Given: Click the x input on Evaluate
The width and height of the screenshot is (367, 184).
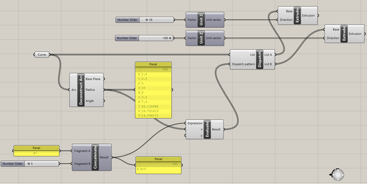Looking at the screenshot, I should tap(202, 129).
